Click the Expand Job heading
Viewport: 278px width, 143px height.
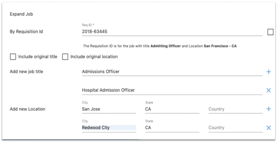point(21,14)
